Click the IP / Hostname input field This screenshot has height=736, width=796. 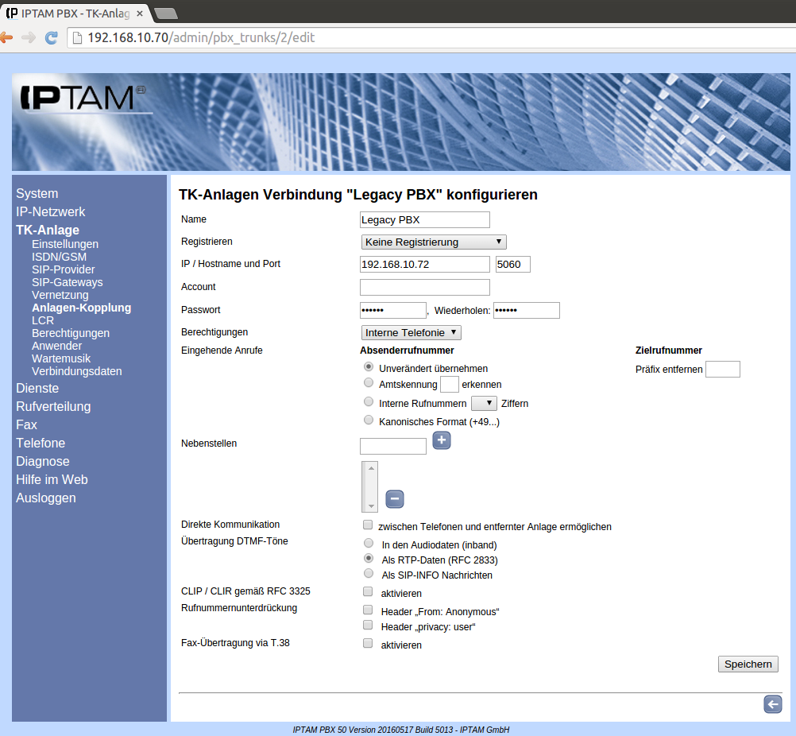[x=424, y=264]
